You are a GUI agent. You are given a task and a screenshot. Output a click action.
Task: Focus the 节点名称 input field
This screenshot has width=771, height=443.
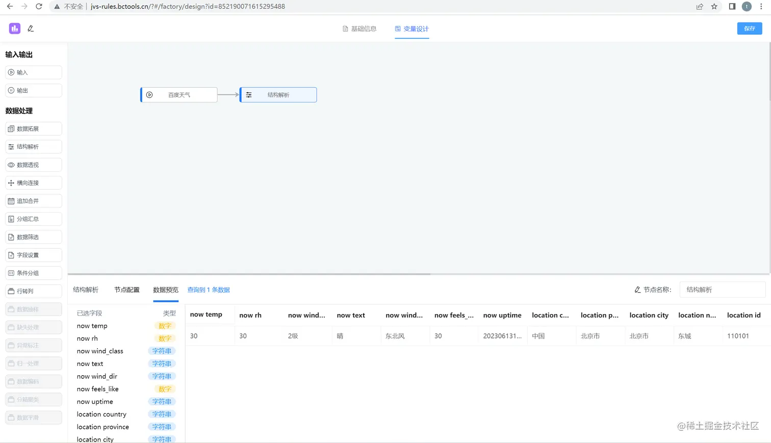click(723, 290)
